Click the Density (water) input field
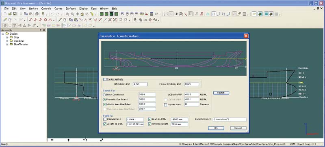325x147 pixels. (230, 120)
